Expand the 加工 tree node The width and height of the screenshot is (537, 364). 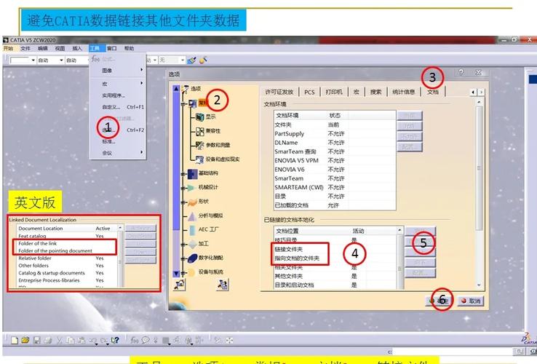[183, 245]
